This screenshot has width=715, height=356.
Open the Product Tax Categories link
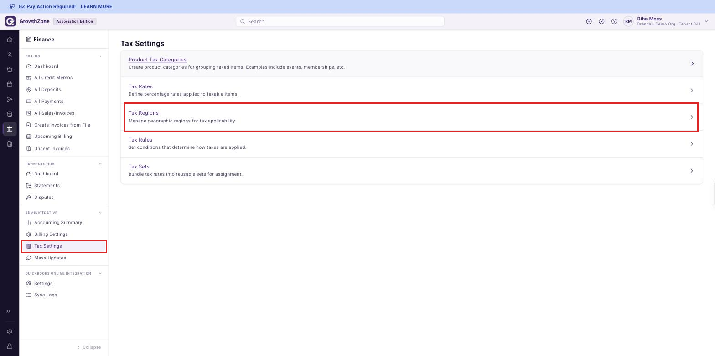pyautogui.click(x=157, y=60)
